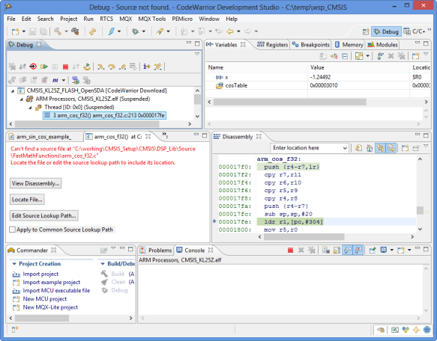437x341 pixels.
Task: Switch to the Breakpoints tab
Action: [x=311, y=45]
